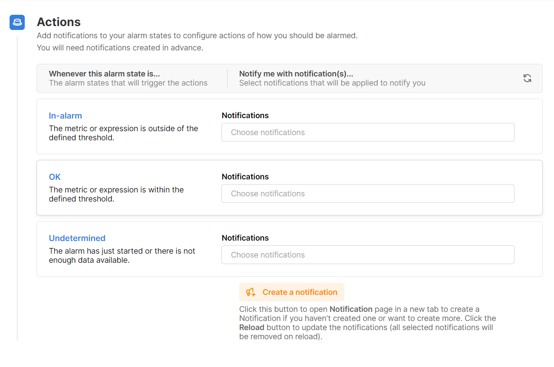Image resolution: width=554 pixels, height=367 pixels.
Task: Click the Notifications label in the OK row
Action: pyautogui.click(x=245, y=177)
